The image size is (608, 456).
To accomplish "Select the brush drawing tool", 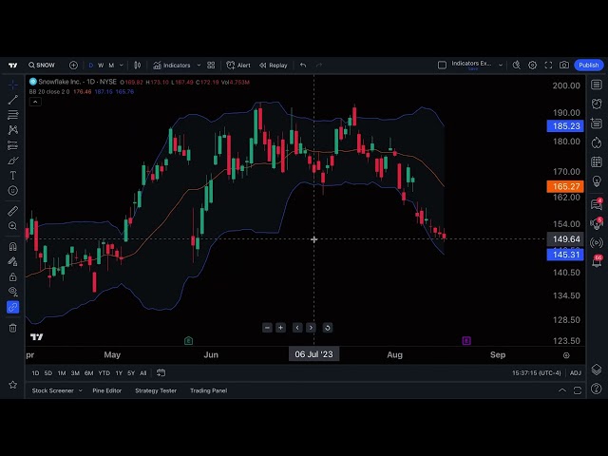I will pos(12,161).
